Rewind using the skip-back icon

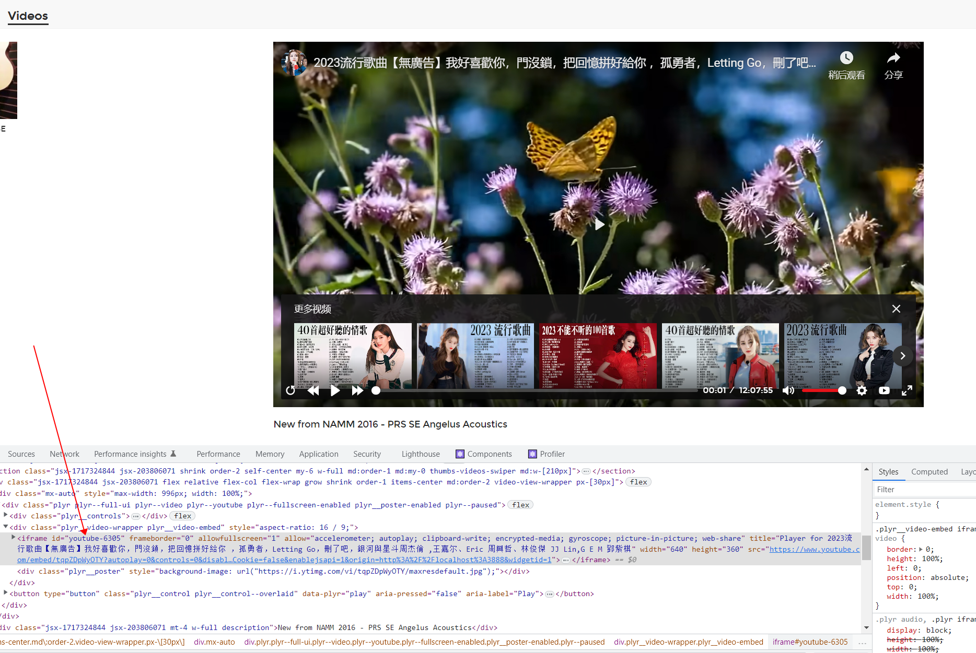click(x=313, y=390)
